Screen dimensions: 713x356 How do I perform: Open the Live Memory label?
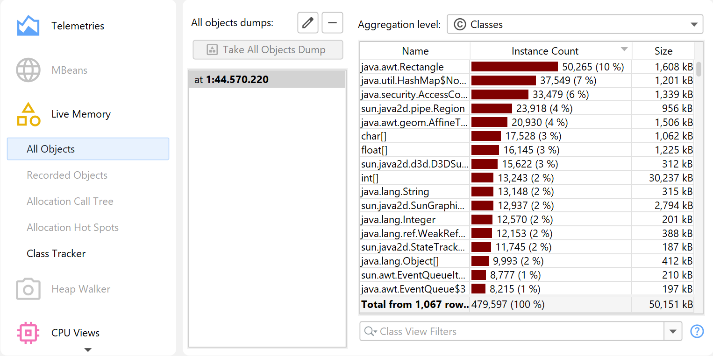coord(81,114)
